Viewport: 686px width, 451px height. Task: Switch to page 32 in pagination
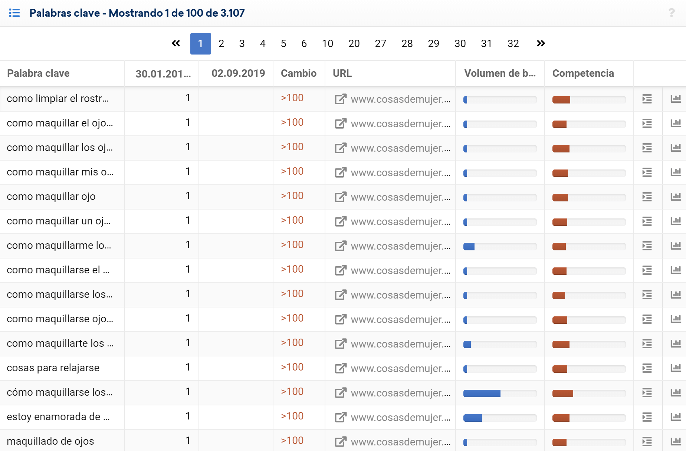(x=513, y=44)
